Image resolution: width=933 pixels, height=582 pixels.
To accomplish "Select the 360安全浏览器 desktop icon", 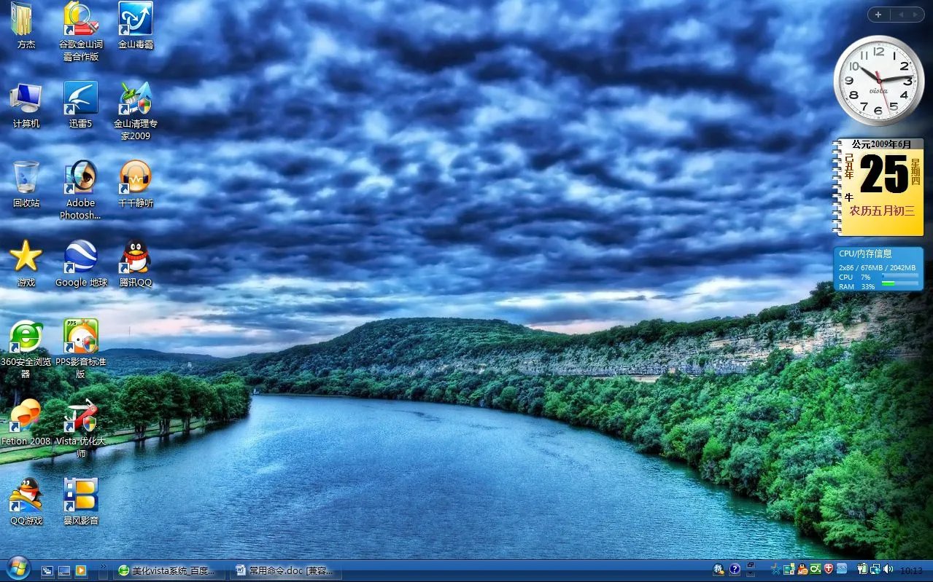I will click(26, 337).
